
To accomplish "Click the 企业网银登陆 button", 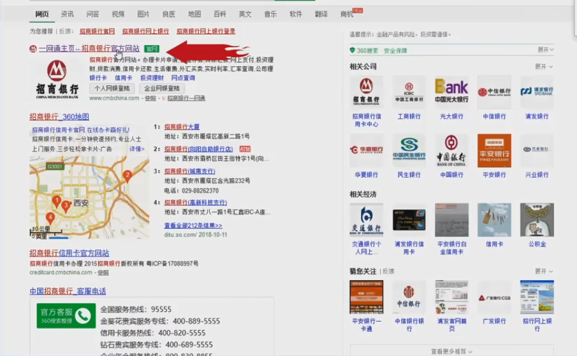I will coord(162,89).
